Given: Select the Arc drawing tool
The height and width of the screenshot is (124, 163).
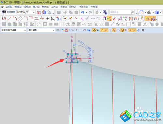Looking at the screenshot, I should point(15,18).
